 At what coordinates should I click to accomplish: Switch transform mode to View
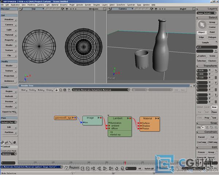(214, 107)
